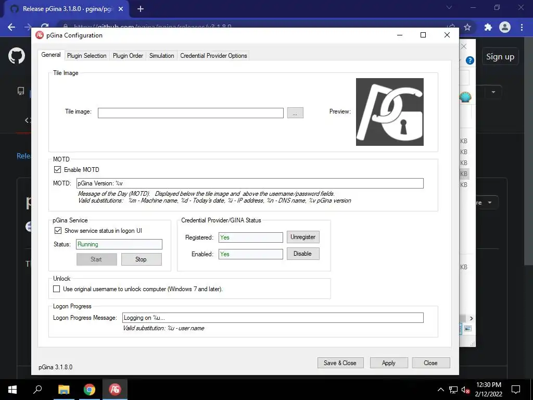Click the MOTD text field

250,183
